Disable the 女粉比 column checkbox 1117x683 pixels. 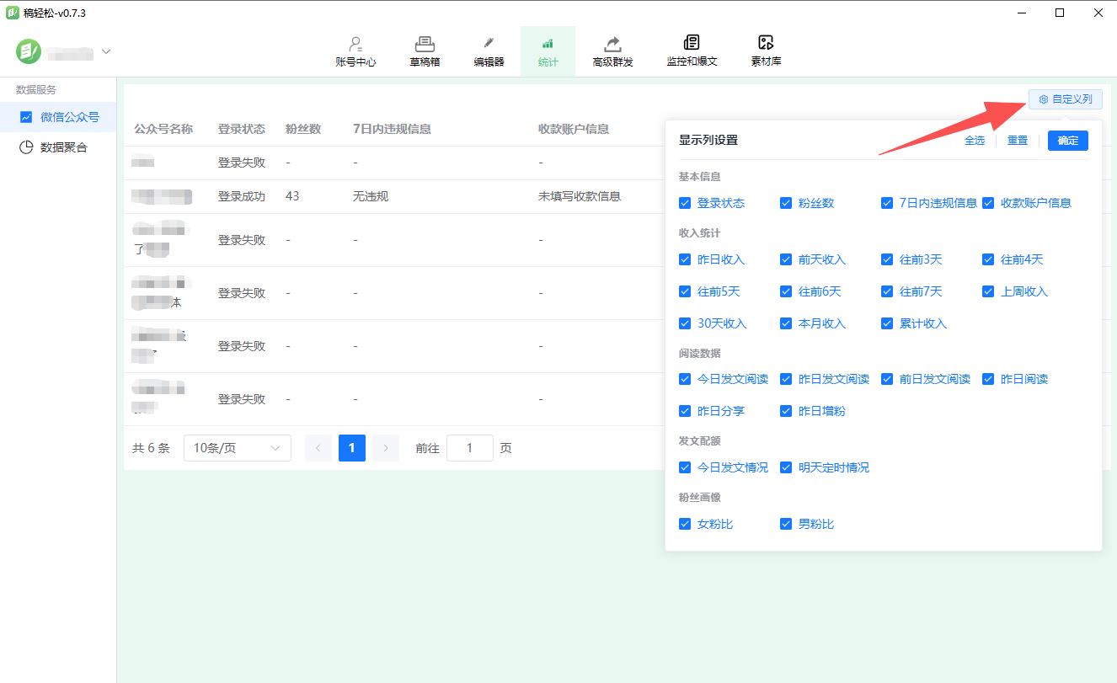[x=685, y=524]
